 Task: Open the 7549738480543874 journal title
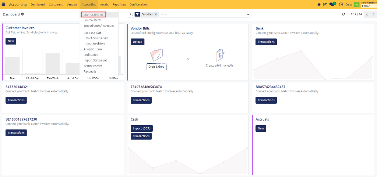click(146, 87)
